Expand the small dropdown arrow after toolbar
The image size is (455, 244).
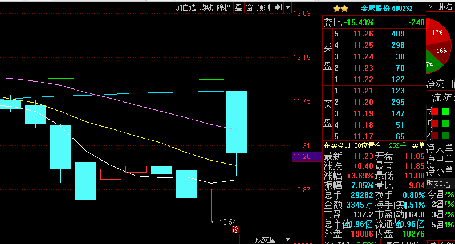point(288,7)
